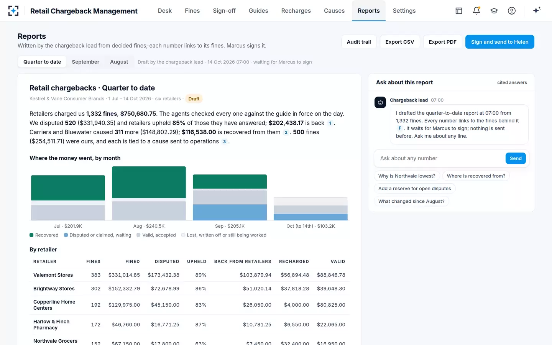Image resolution: width=552 pixels, height=345 pixels.
Task: Go to the Desk tab
Action: tap(165, 11)
